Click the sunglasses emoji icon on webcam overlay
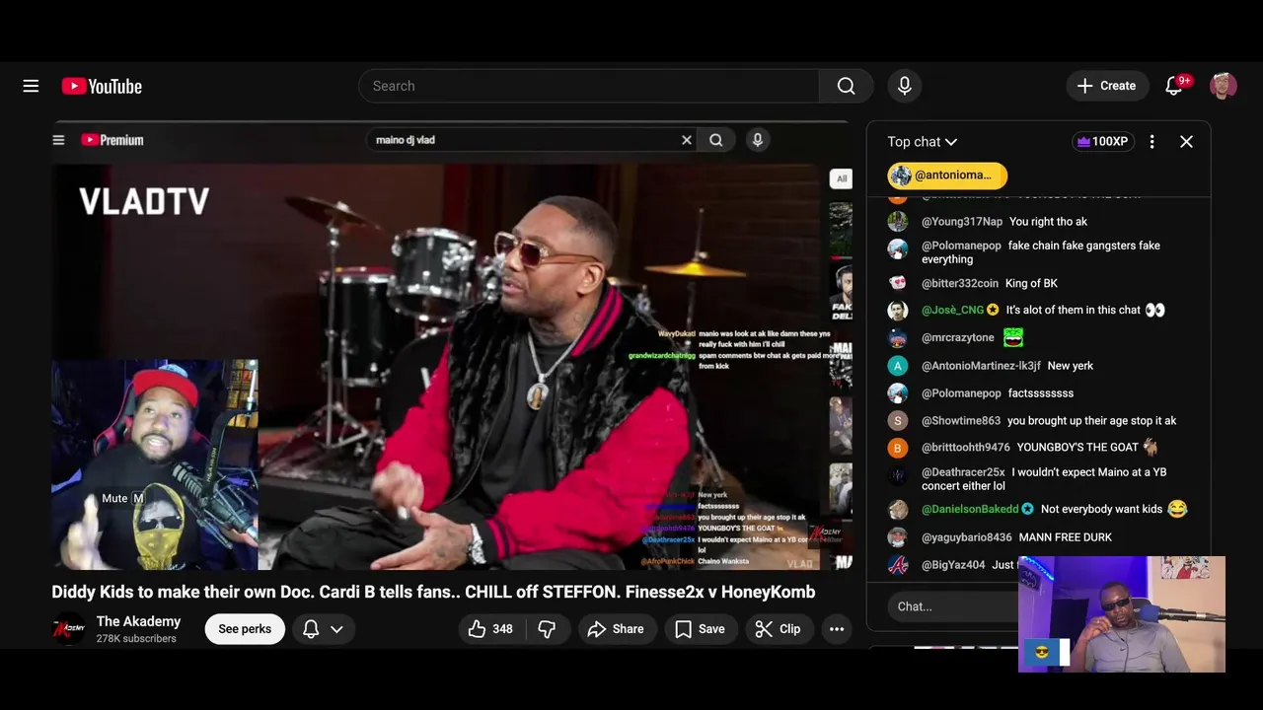 click(1041, 653)
